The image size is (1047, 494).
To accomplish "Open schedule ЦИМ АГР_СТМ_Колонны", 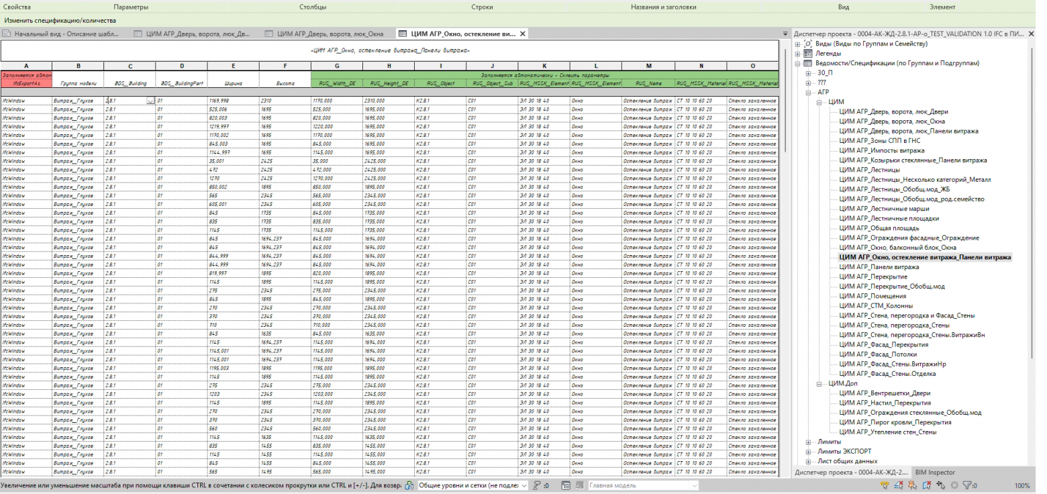I will tap(875, 306).
